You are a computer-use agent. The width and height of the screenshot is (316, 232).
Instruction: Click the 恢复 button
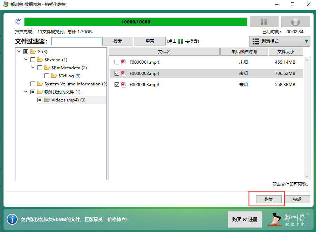pos(269,199)
